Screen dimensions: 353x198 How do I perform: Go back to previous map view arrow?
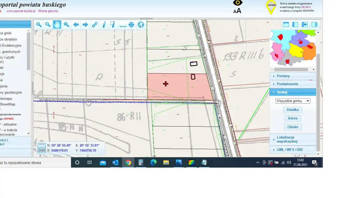pos(76,25)
